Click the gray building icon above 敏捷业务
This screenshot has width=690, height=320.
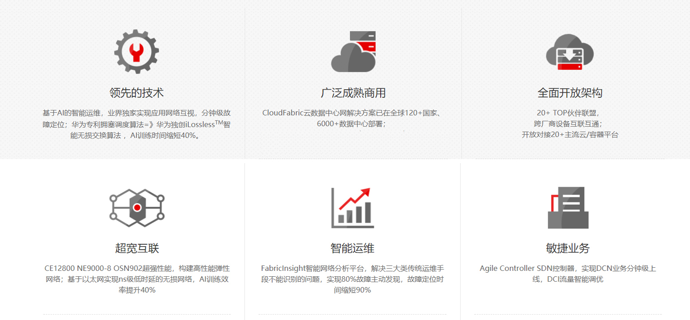point(568,207)
